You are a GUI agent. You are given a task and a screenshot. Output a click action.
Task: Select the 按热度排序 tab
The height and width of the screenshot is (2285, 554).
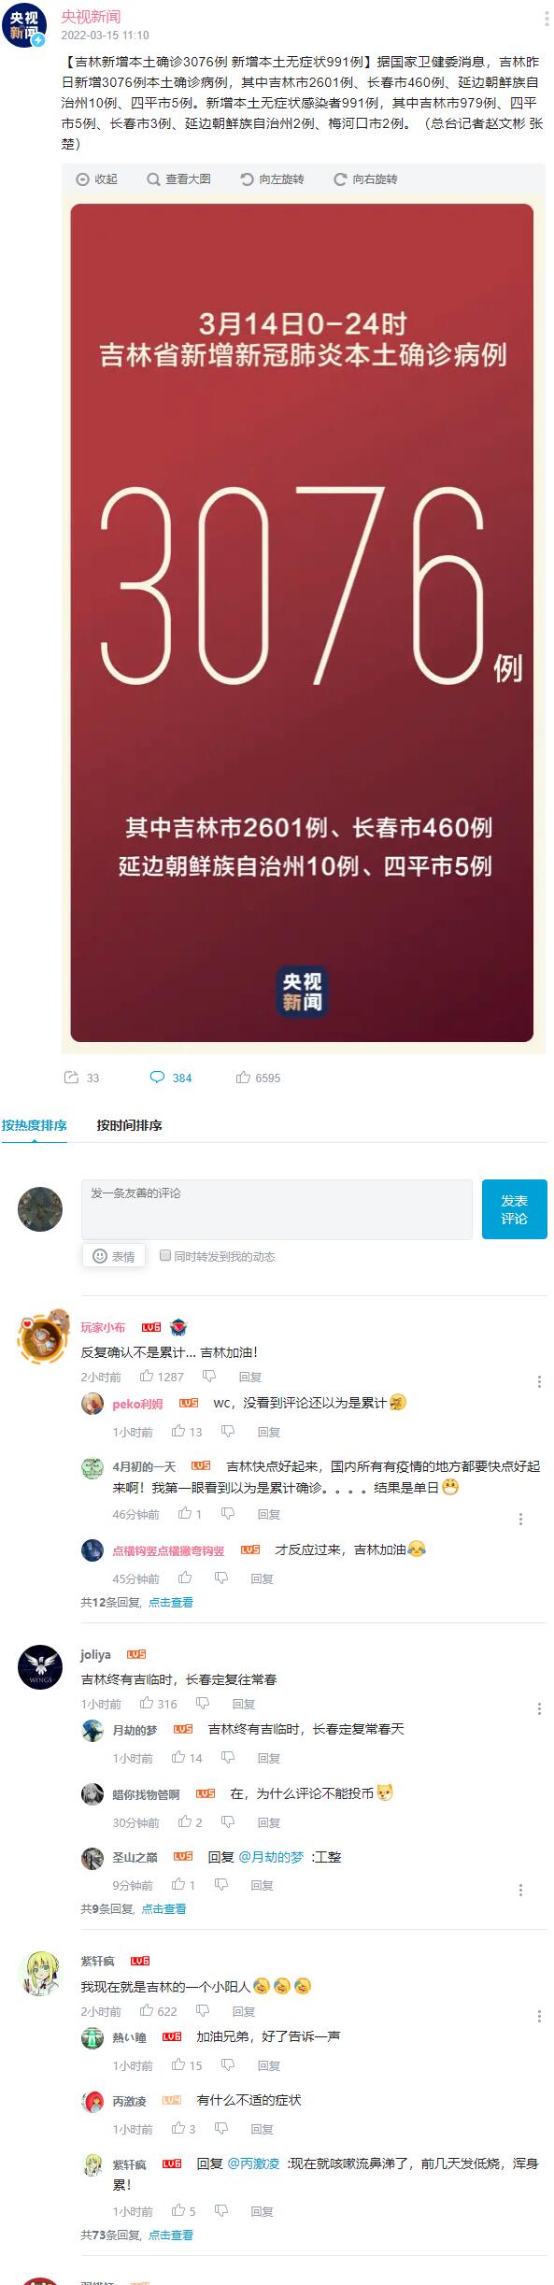coord(34,1124)
